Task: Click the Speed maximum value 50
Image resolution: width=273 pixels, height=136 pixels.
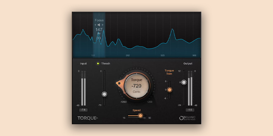Action: pos(150,118)
